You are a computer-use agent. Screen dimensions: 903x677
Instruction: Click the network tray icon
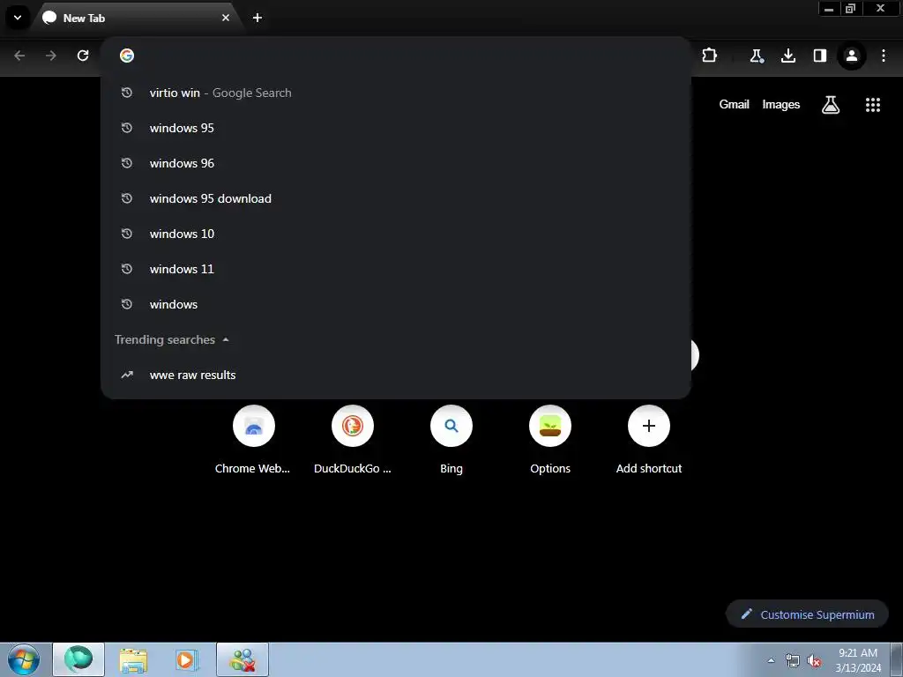(793, 661)
